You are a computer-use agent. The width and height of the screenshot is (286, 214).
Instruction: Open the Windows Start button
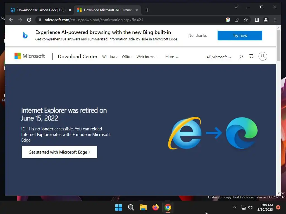[x=118, y=207]
